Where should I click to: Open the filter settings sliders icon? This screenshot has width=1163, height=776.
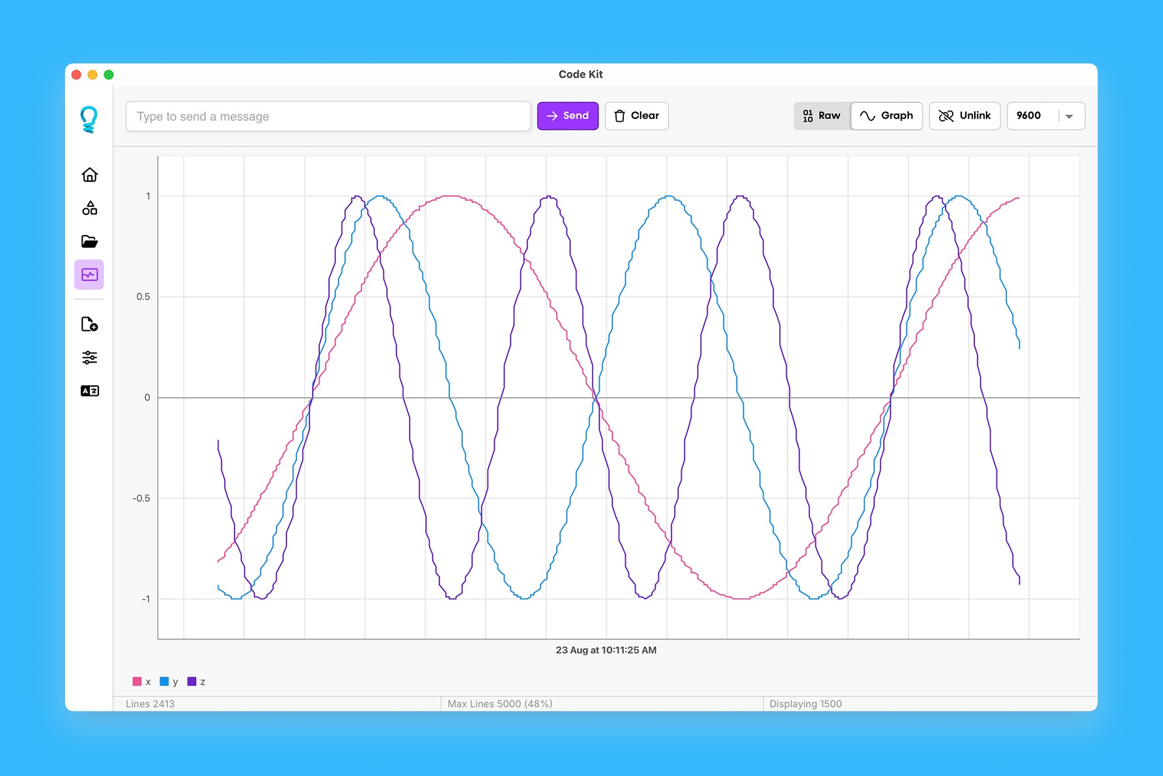[x=89, y=357]
